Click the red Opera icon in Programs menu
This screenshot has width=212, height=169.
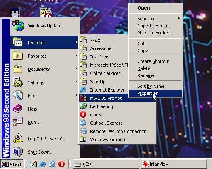83,115
